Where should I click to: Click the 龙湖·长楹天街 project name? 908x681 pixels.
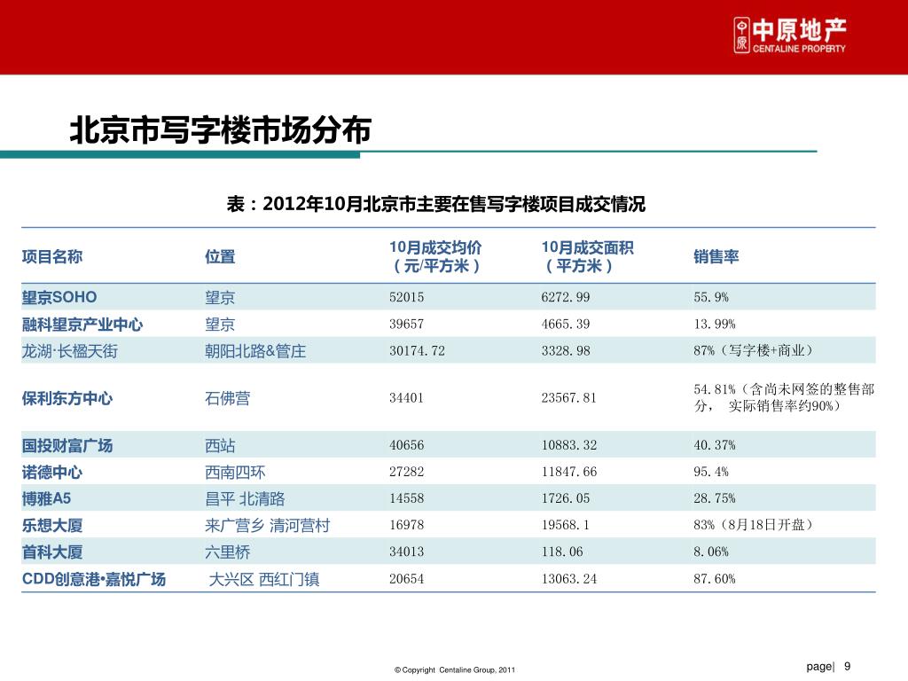69,351
